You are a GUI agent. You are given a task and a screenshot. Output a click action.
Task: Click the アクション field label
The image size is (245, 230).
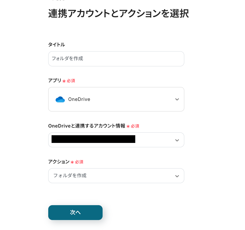59,162
